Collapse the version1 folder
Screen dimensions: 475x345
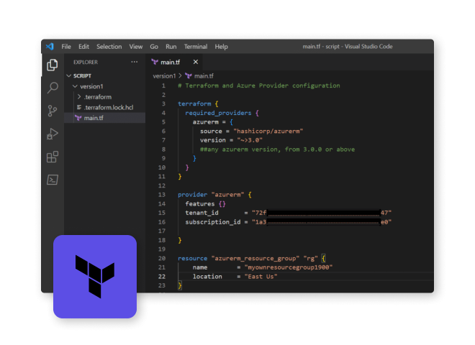tap(91, 86)
